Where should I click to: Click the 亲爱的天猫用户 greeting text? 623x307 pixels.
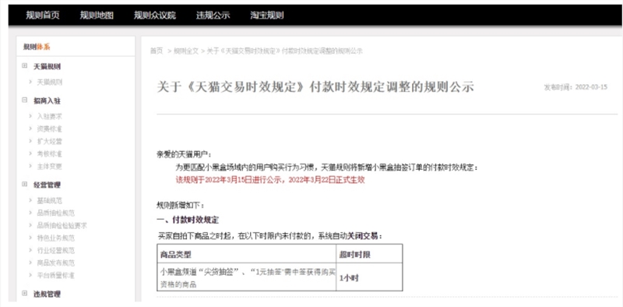click(184, 154)
